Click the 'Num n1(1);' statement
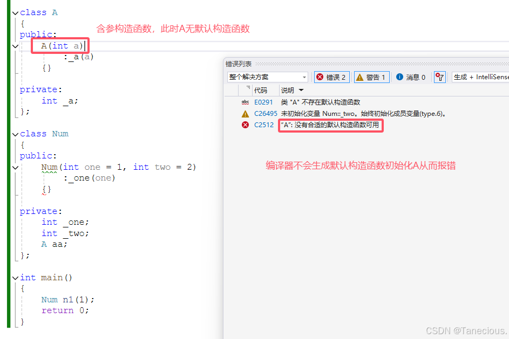Viewport: 509px width, 339px height. click(68, 300)
